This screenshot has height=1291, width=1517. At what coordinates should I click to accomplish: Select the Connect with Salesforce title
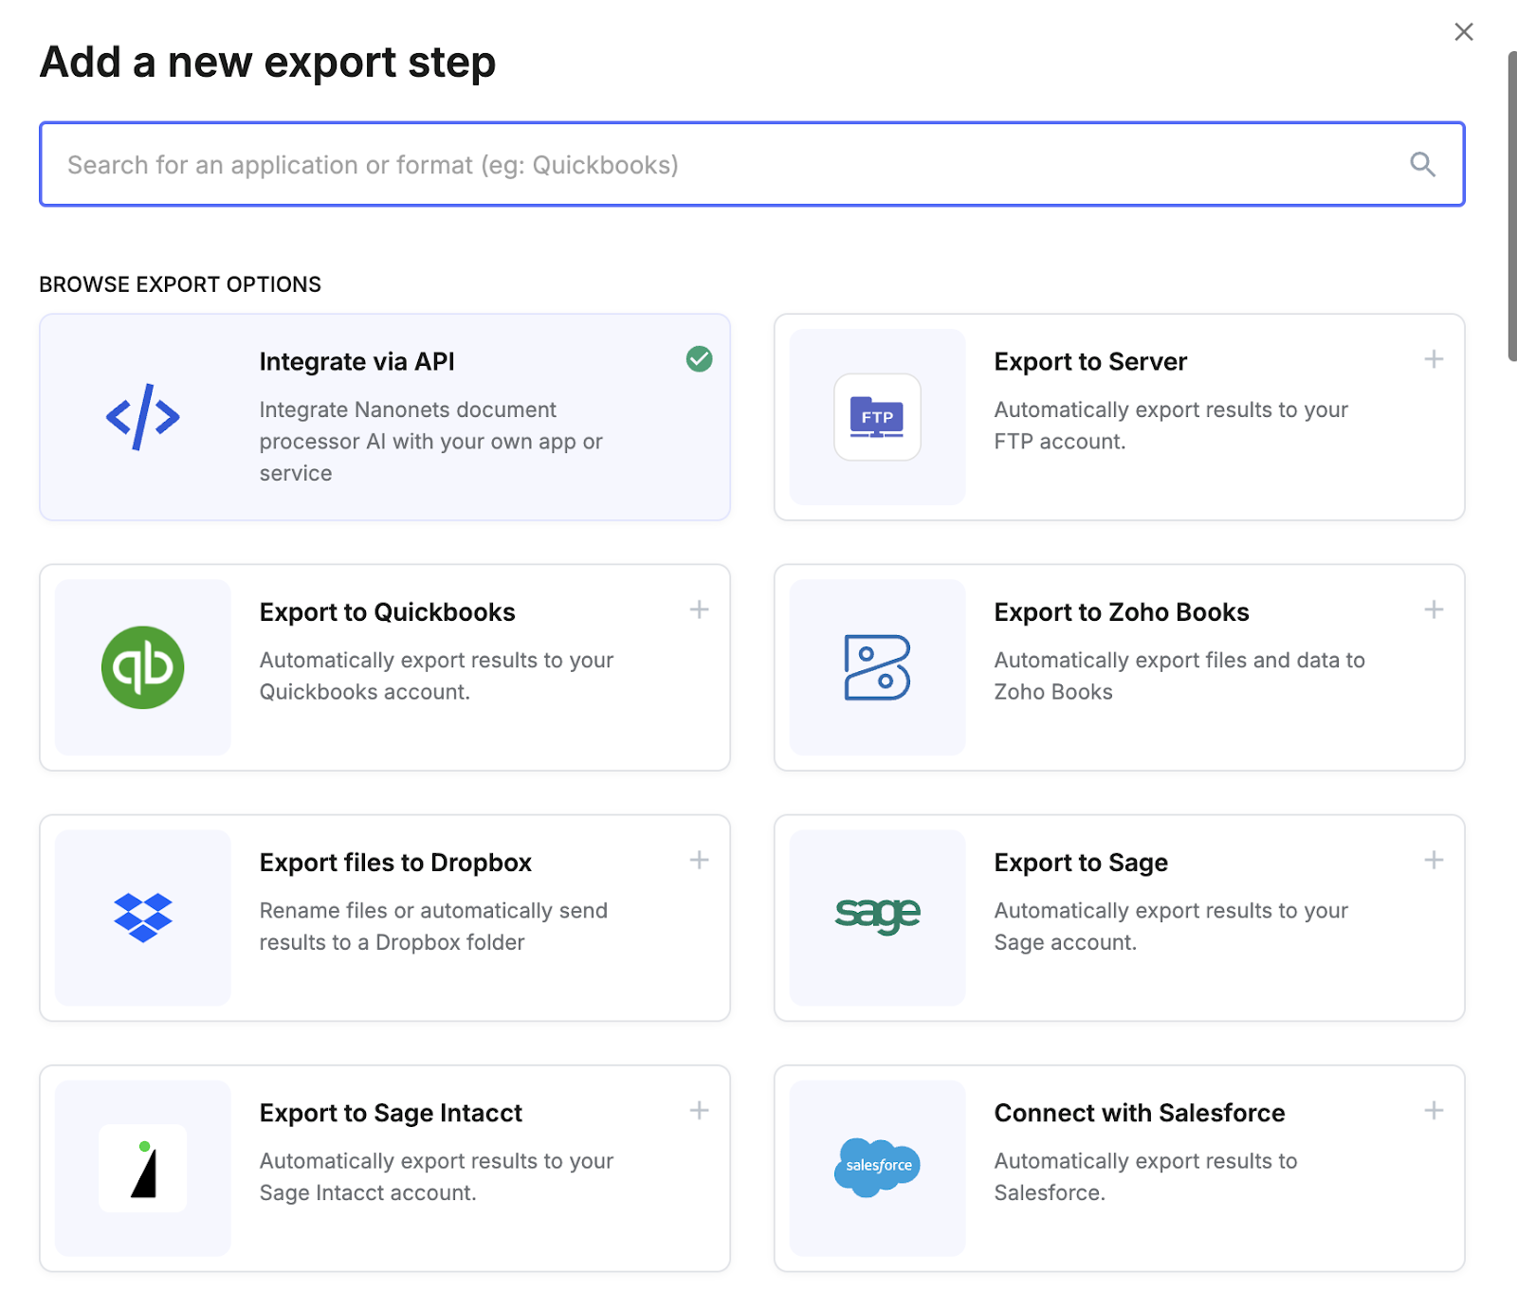click(1140, 1113)
